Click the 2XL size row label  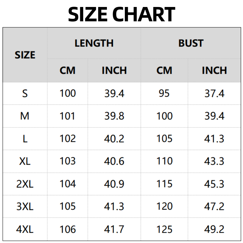(x=25, y=184)
